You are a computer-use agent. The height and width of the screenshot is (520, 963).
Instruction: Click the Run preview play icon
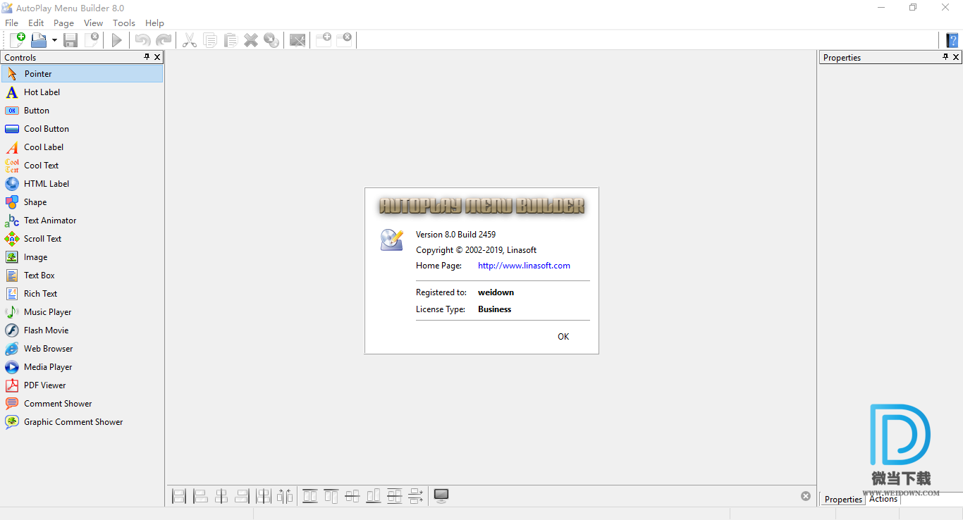tap(117, 40)
